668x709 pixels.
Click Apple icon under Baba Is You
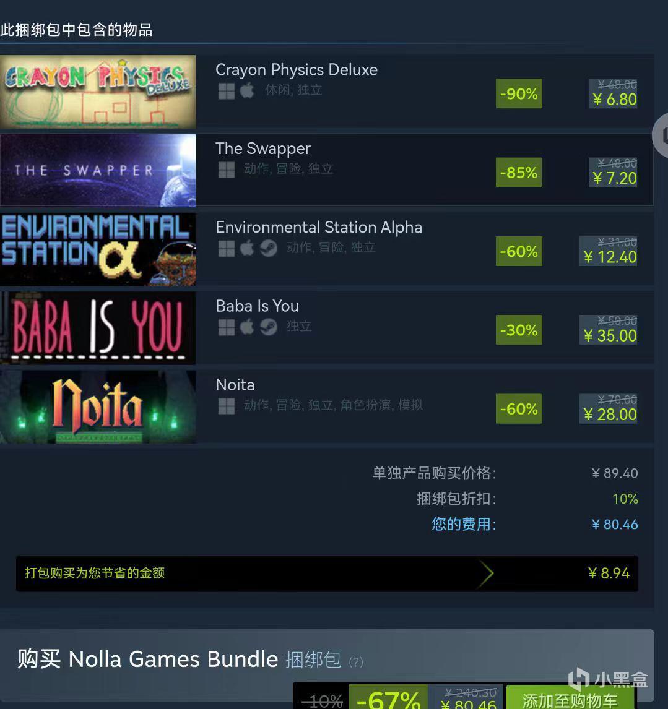(247, 327)
